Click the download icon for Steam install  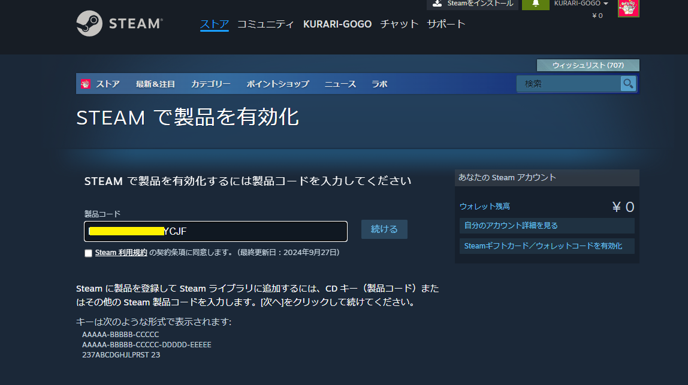[437, 4]
